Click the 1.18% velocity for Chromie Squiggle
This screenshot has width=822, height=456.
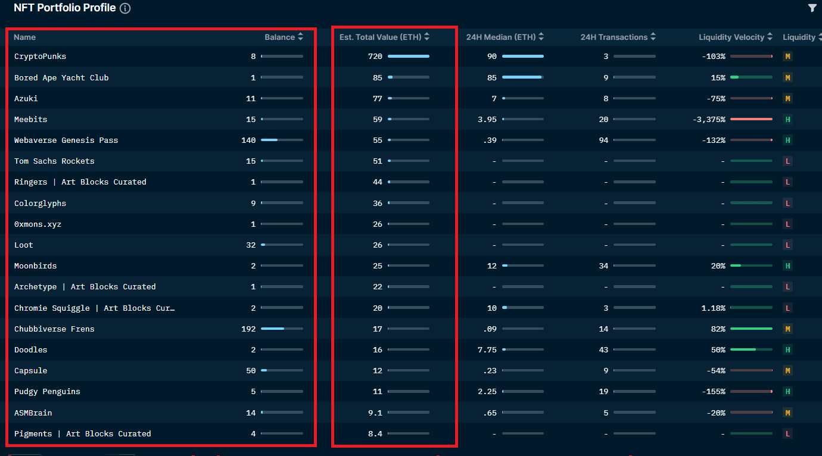[x=714, y=308]
